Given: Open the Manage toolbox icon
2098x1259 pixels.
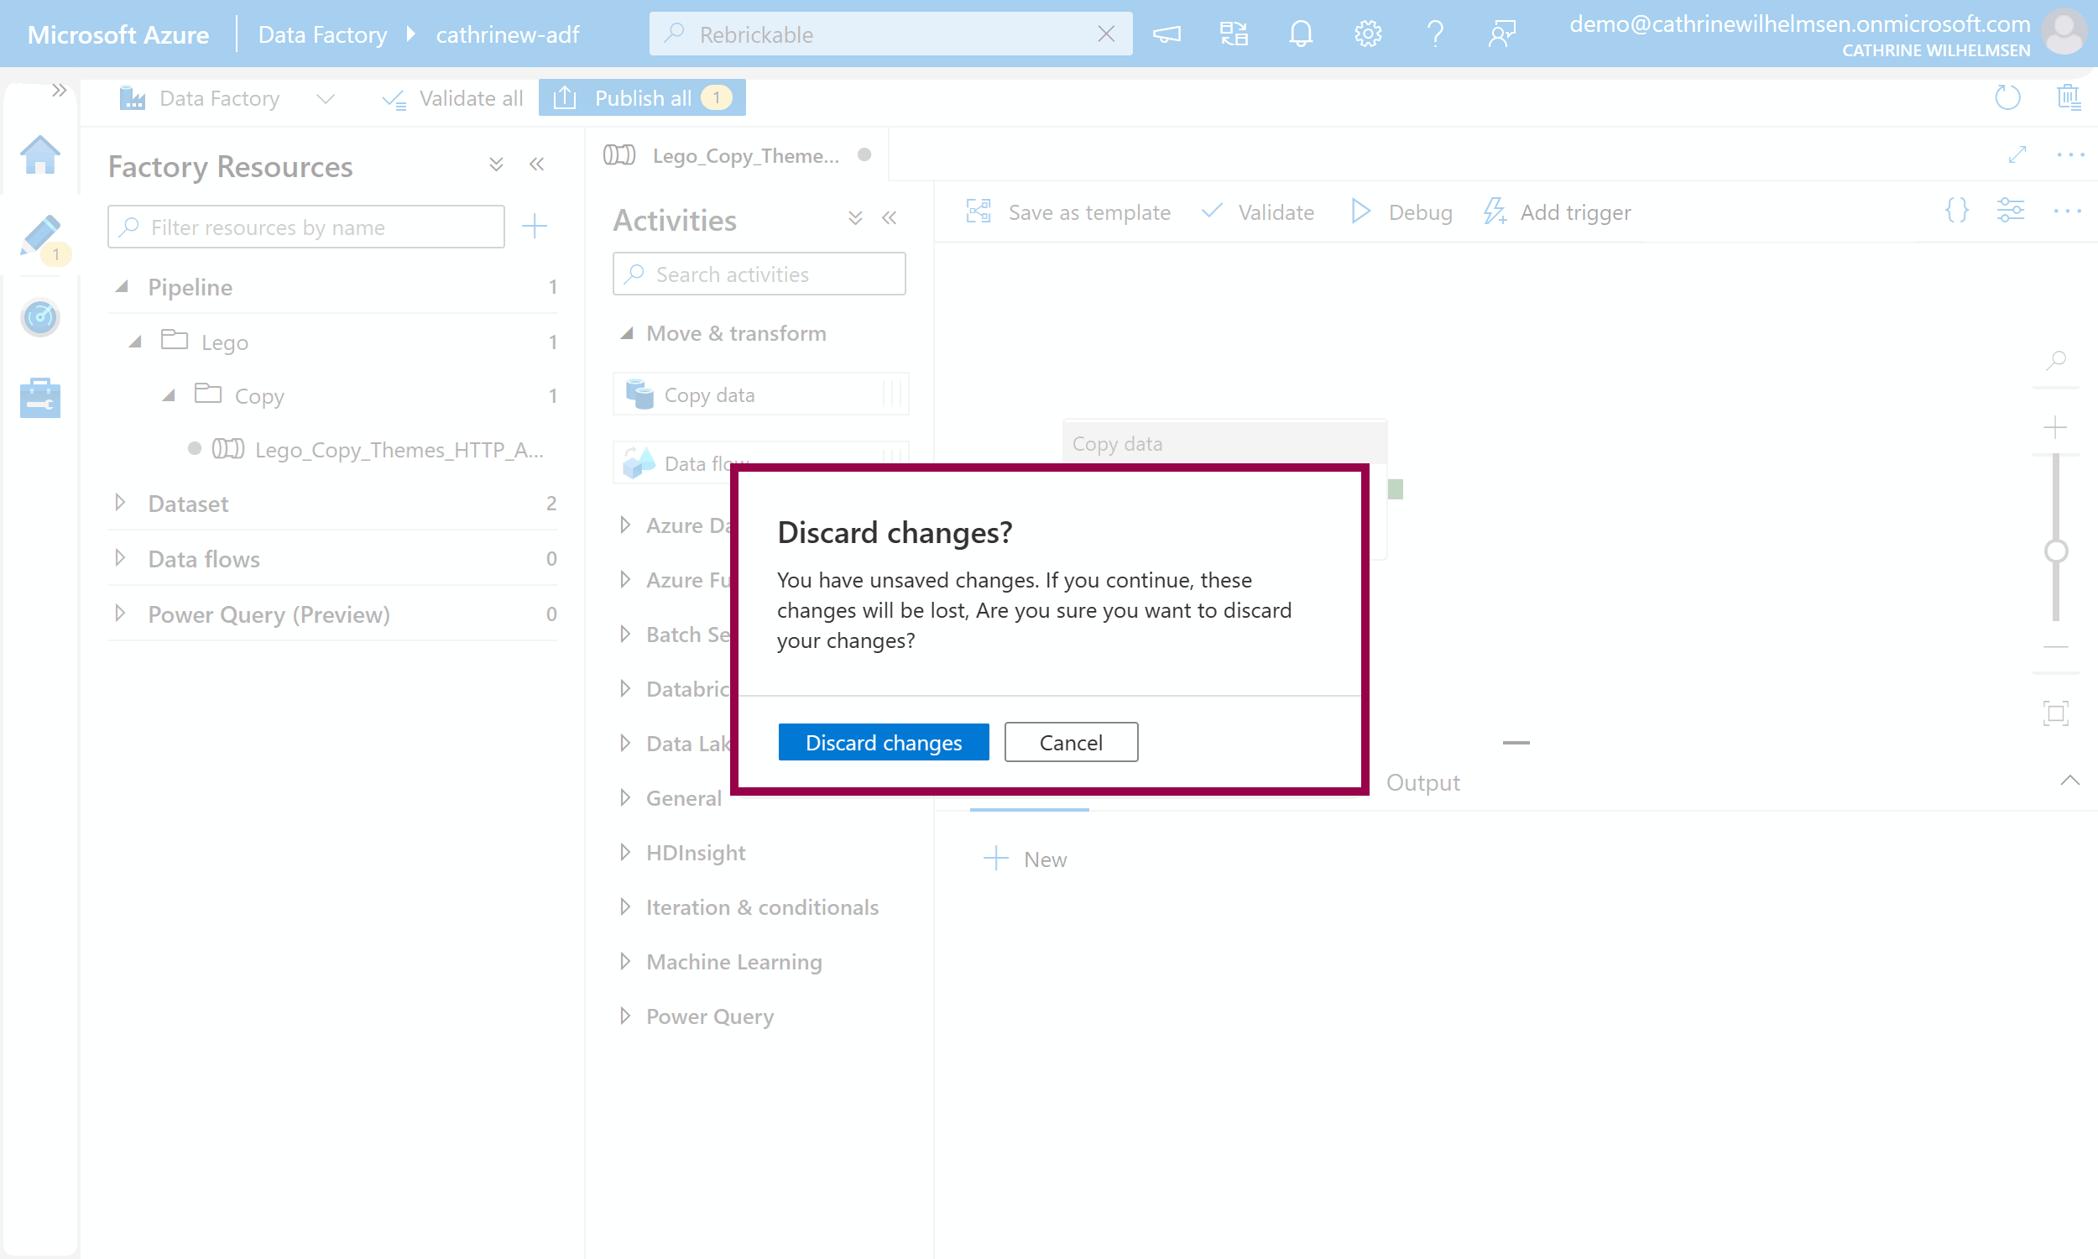Looking at the screenshot, I should [x=39, y=398].
